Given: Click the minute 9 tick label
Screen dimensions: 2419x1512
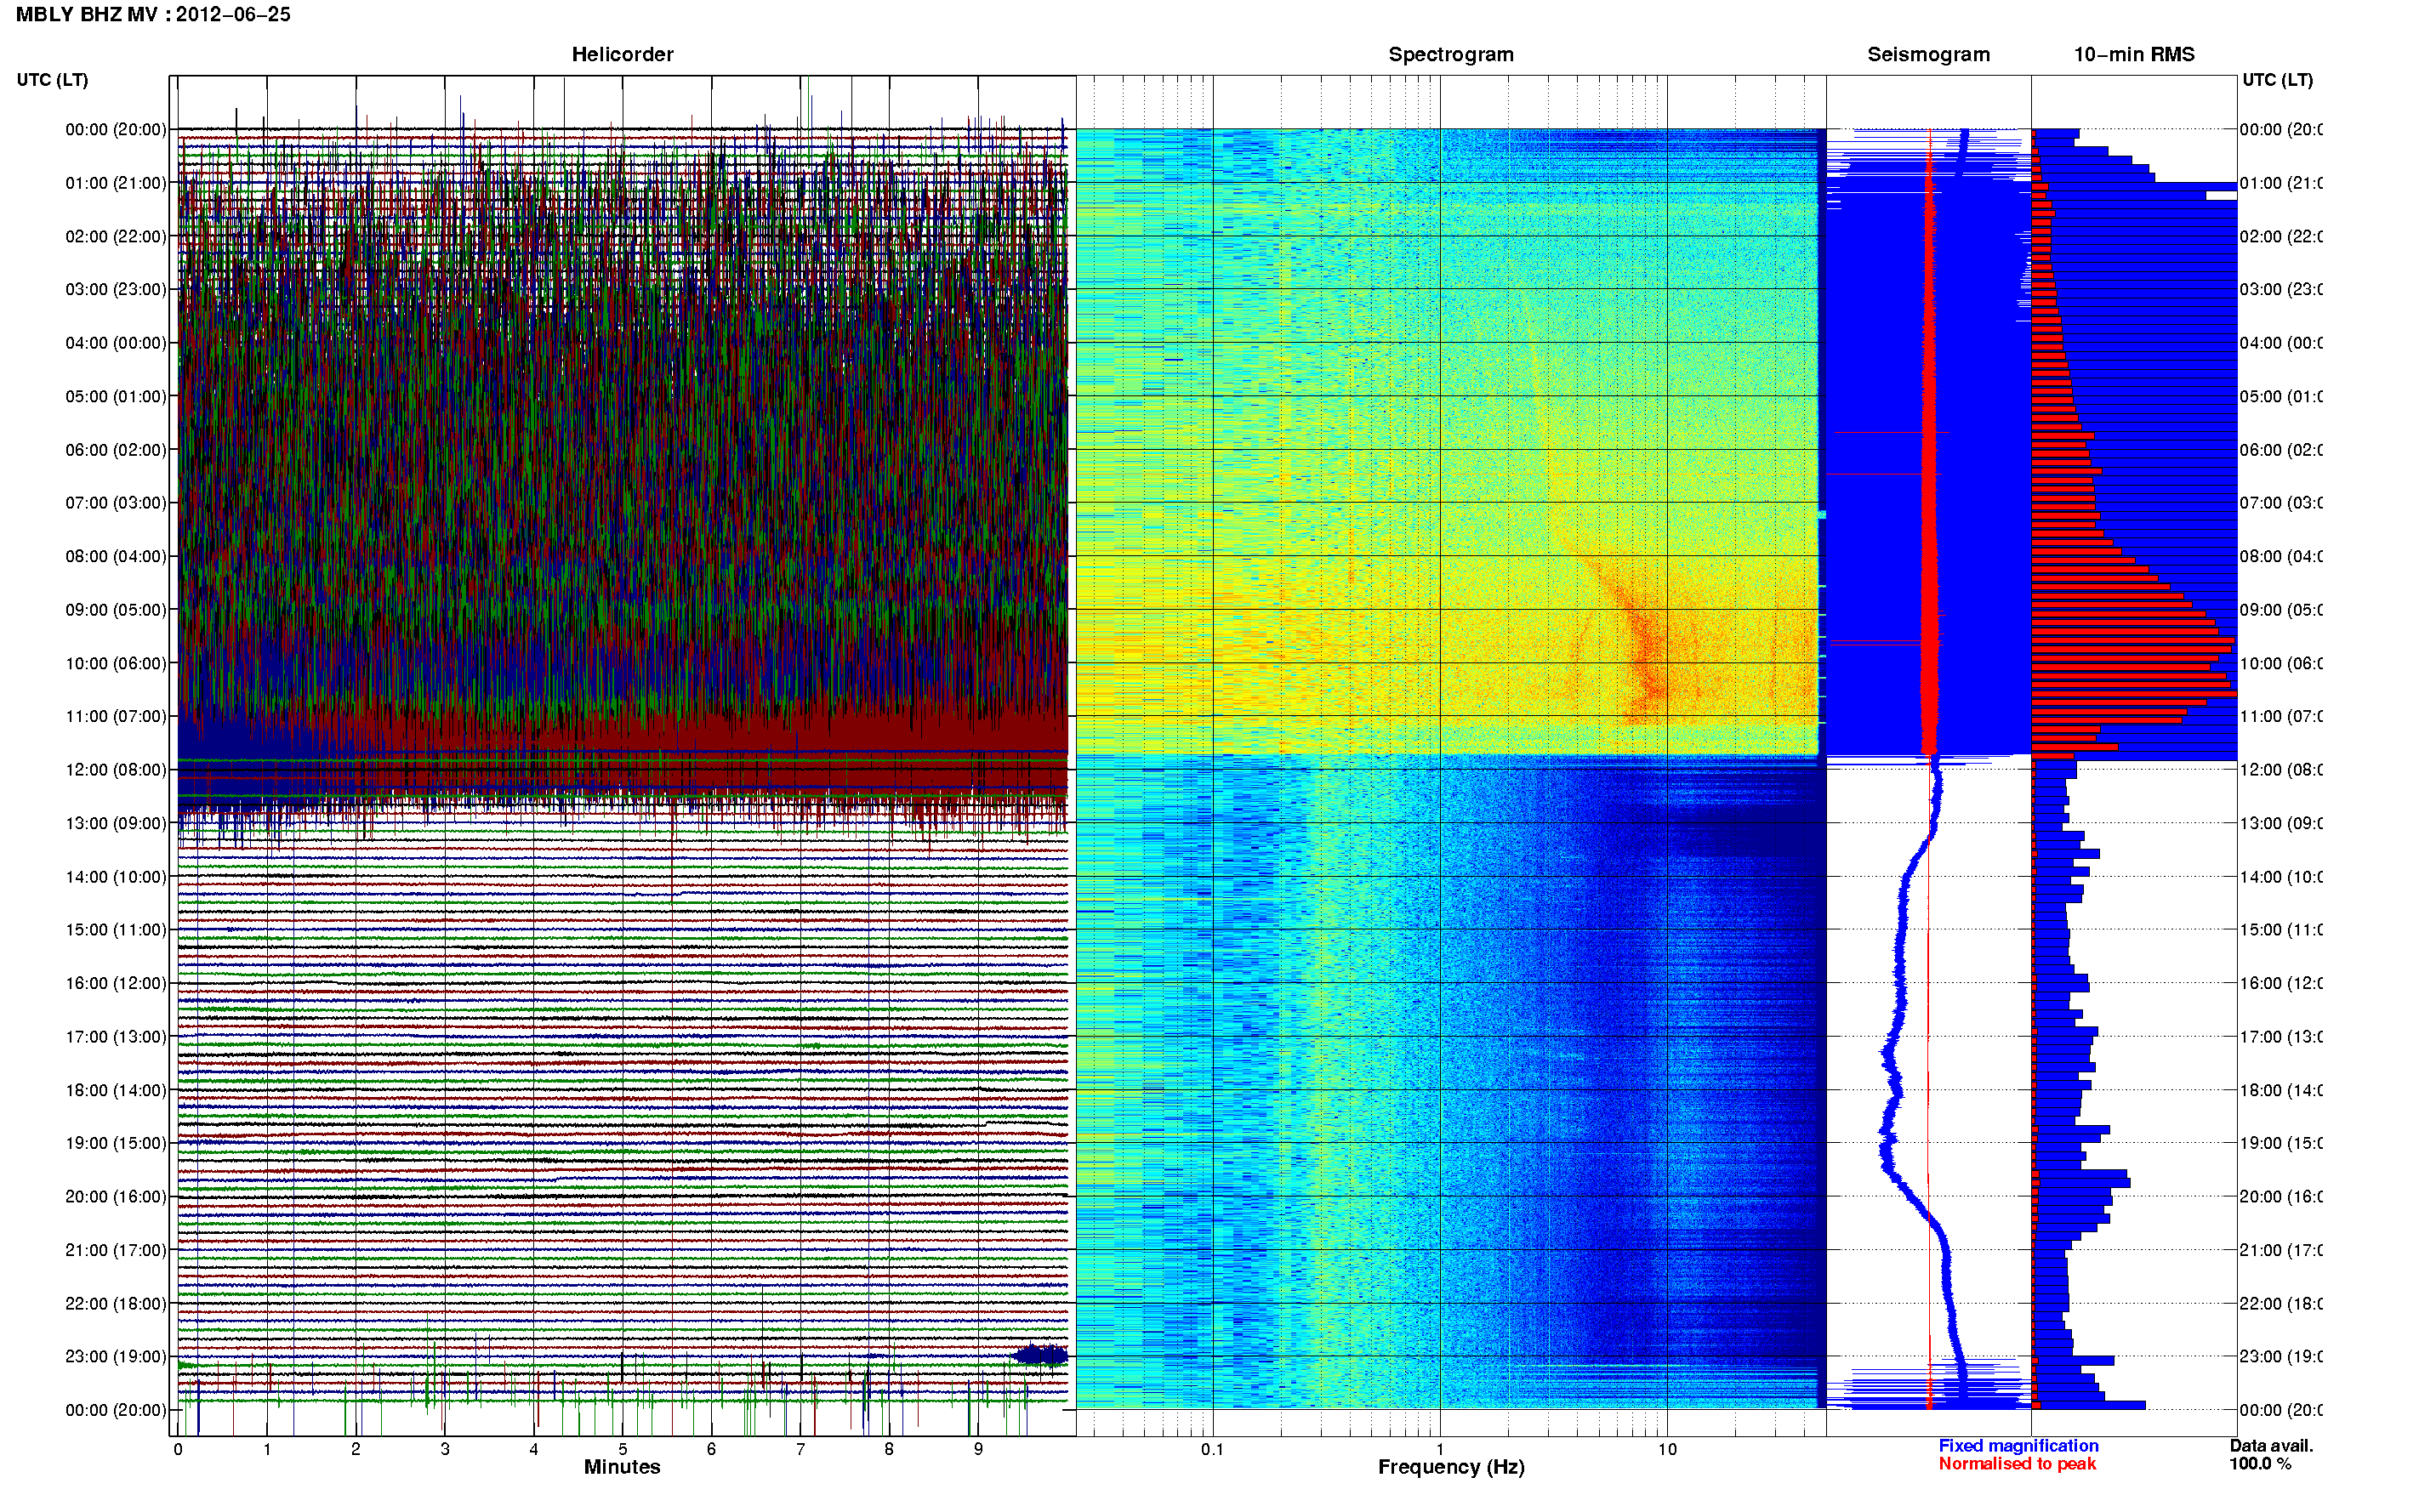Looking at the screenshot, I should point(978,1450).
